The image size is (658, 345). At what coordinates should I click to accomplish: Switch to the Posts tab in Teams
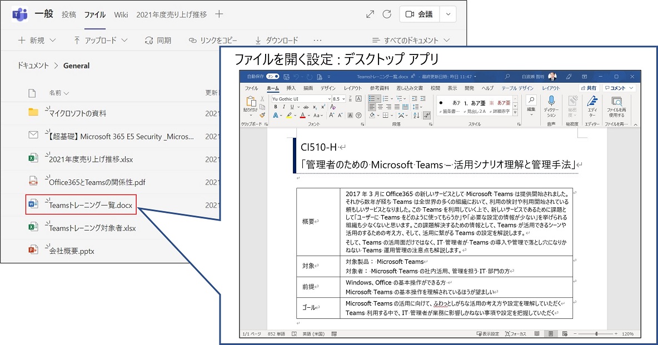(x=69, y=14)
